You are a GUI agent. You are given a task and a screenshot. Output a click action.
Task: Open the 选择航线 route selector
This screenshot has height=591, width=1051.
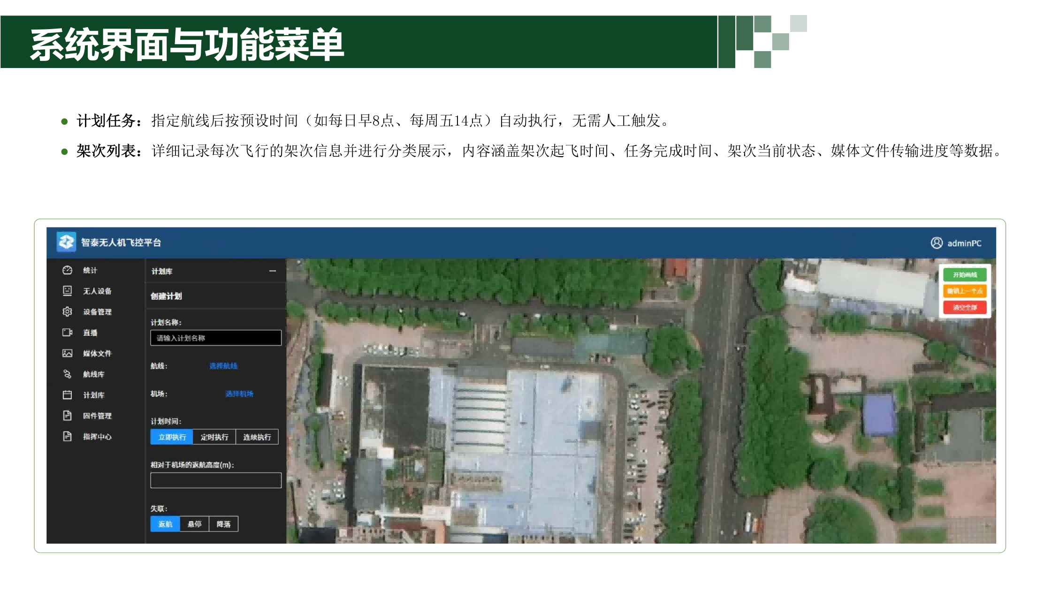pyautogui.click(x=223, y=366)
